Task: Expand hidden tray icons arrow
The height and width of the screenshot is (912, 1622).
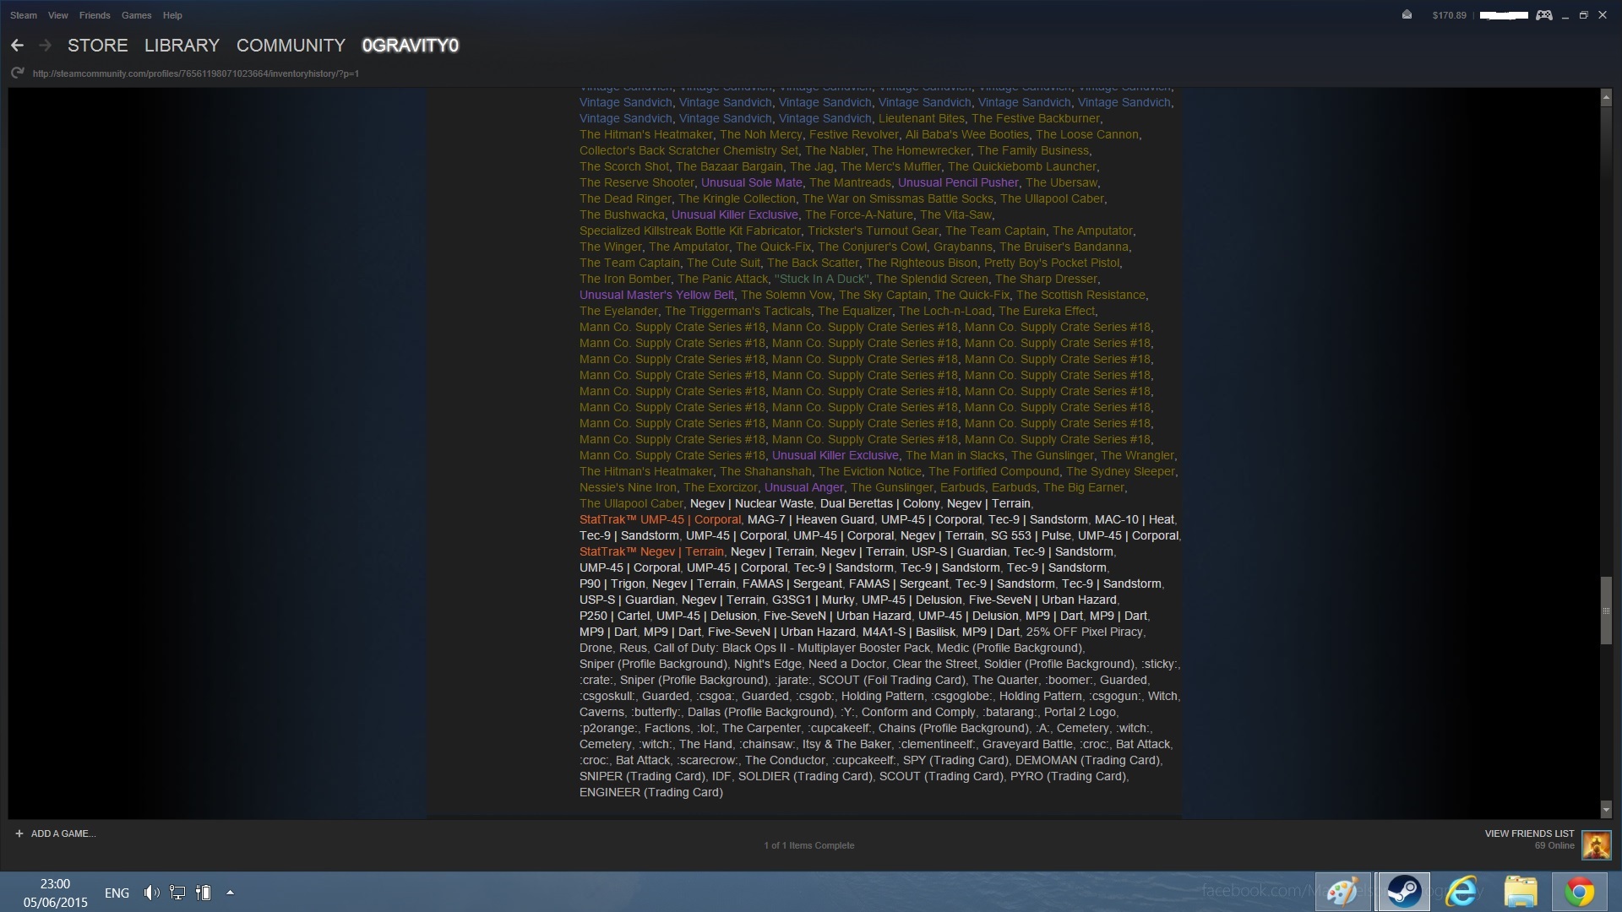Action: click(230, 893)
